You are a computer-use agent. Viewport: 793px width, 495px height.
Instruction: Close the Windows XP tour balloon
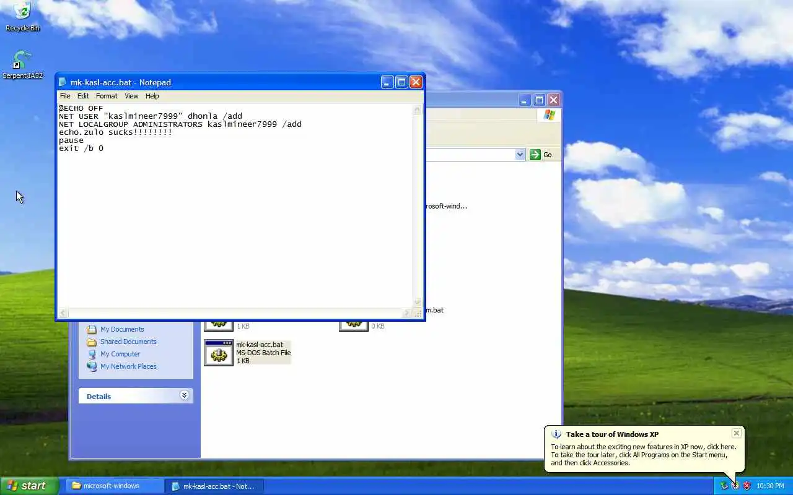coord(736,433)
